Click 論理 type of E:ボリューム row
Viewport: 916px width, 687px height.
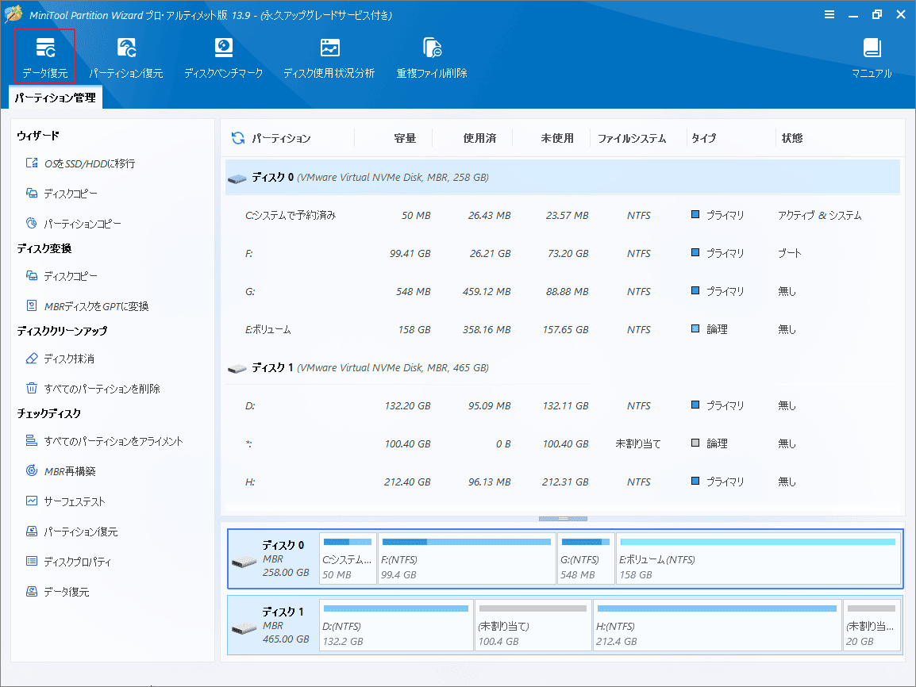tap(717, 330)
